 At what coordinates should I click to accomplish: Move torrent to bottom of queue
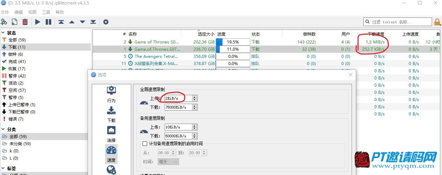pyautogui.click(x=93, y=22)
